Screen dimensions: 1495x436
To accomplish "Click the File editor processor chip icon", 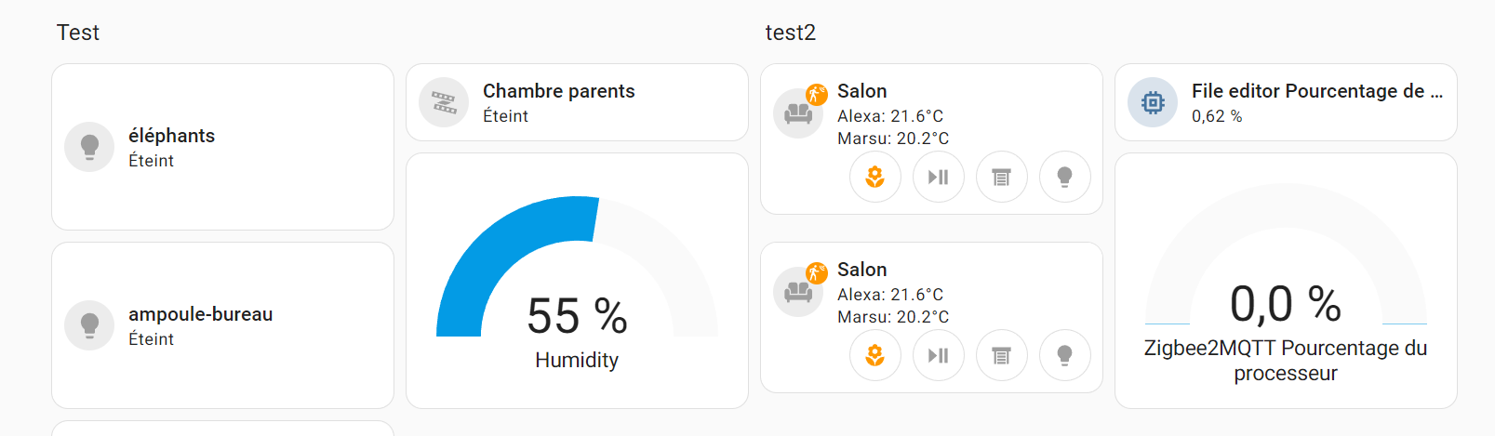I will tap(1153, 102).
